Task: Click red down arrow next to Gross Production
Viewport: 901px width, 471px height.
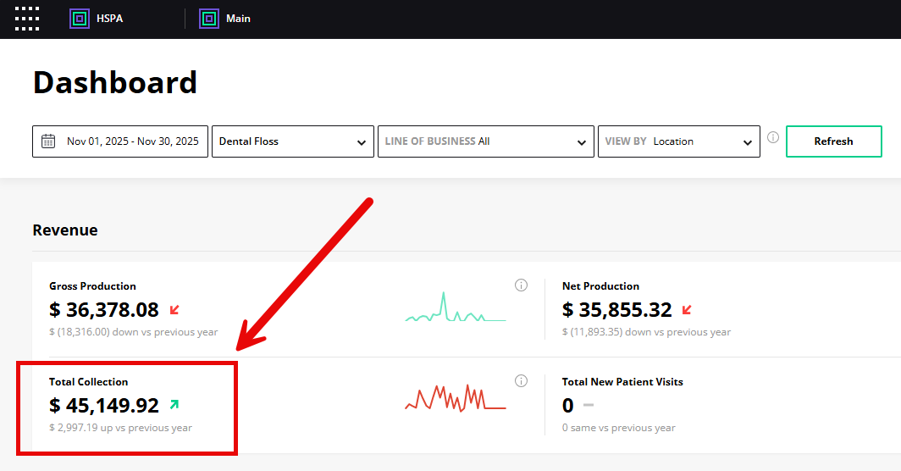Action: point(174,310)
